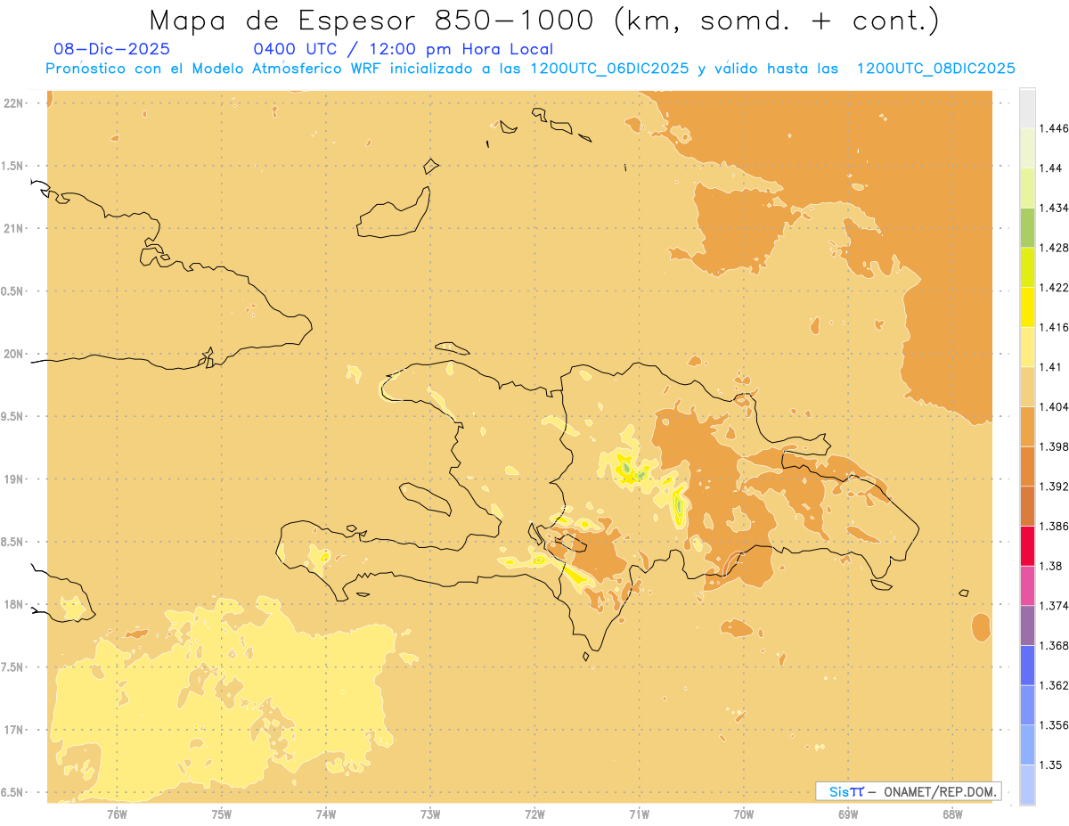The height and width of the screenshot is (826, 1069).
Task: Click the latitude label '22N'
Action: (12, 103)
